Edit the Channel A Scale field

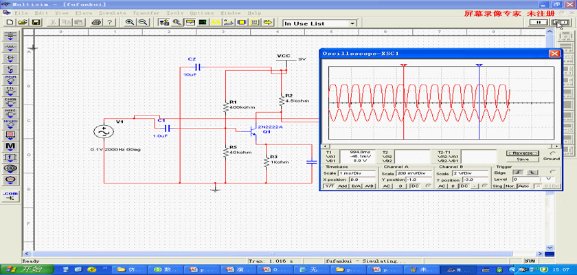(414, 173)
